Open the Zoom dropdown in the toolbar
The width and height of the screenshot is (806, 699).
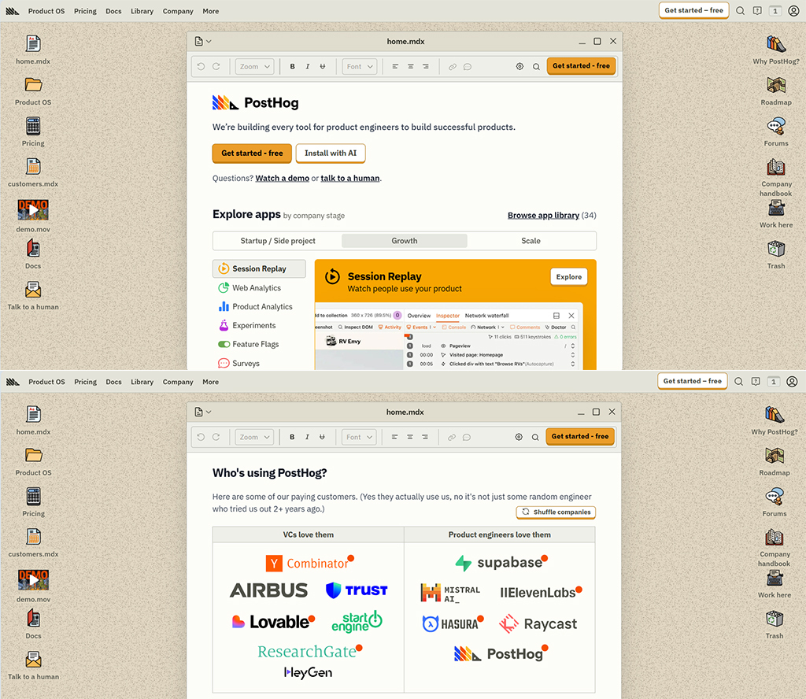[253, 66]
